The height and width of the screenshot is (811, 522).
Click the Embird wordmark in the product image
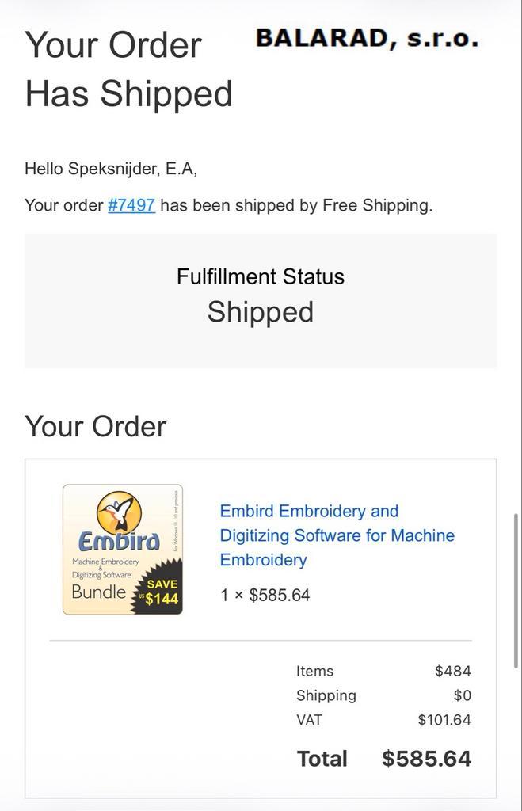tap(119, 543)
